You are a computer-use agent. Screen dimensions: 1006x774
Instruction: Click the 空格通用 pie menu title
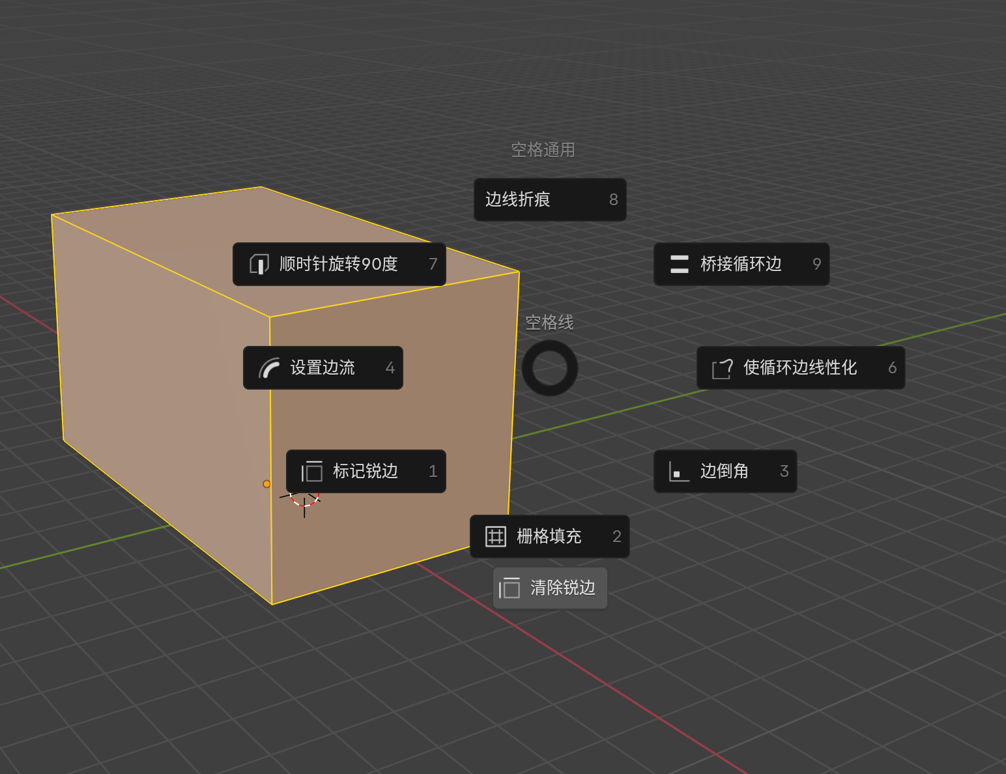(x=543, y=150)
